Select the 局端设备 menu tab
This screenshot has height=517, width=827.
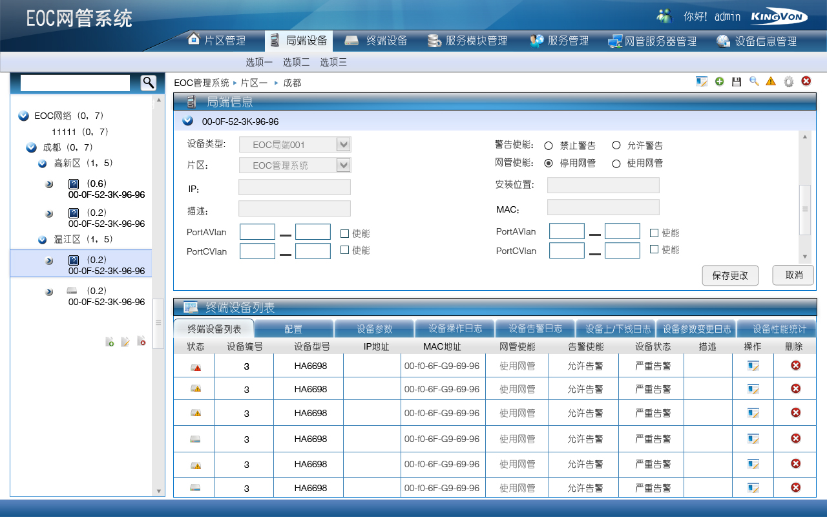tap(298, 41)
